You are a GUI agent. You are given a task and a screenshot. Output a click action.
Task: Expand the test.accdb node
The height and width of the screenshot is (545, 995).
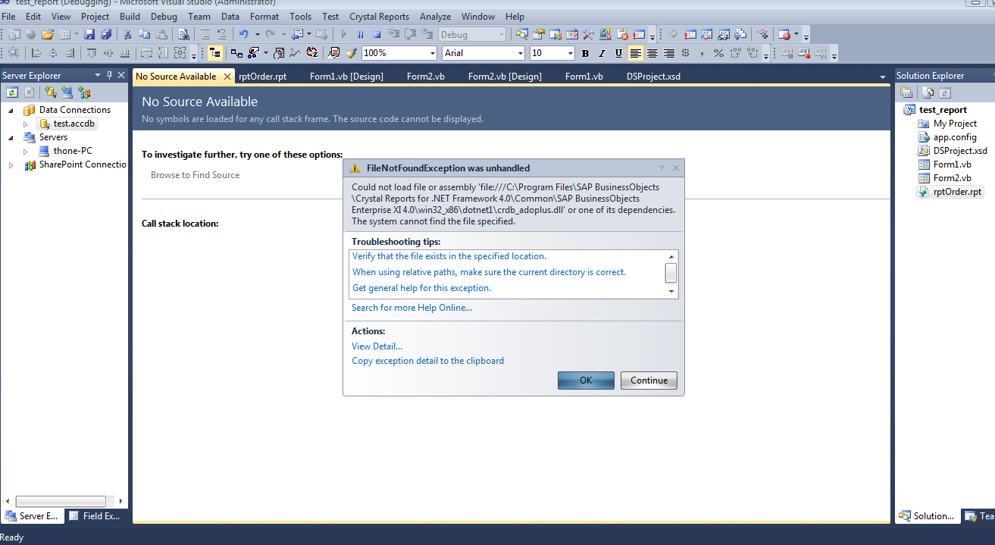pos(25,124)
